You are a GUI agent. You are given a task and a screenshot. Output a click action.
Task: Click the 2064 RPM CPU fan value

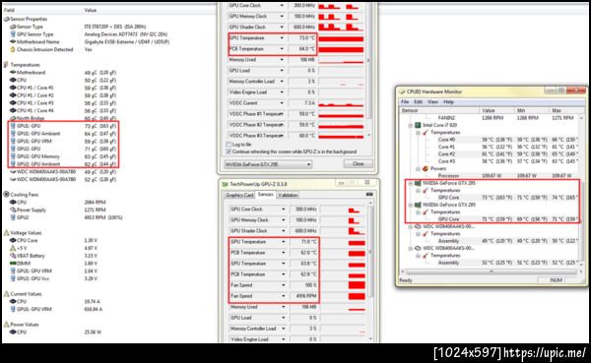(x=95, y=203)
